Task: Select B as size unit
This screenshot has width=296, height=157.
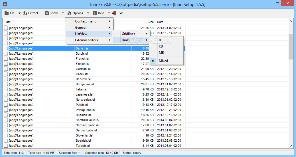Action: (x=166, y=40)
